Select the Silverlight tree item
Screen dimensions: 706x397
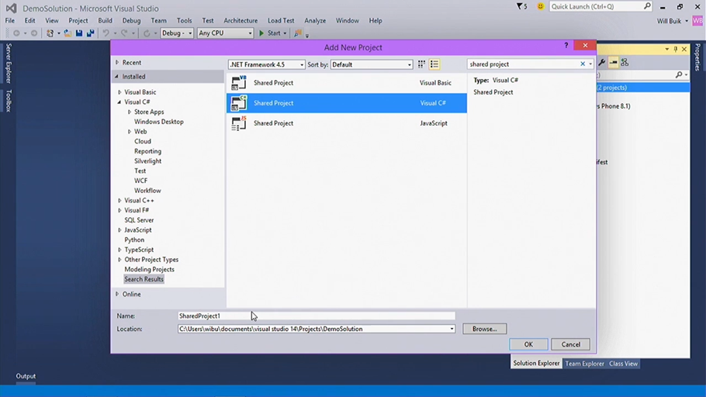coord(147,161)
